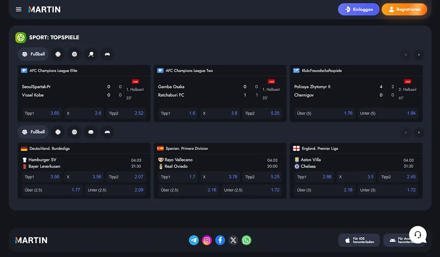Choose Über (3) odds 2.16 for Aston Villa vs Chelsea
The width and height of the screenshot is (440, 257).
point(324,190)
